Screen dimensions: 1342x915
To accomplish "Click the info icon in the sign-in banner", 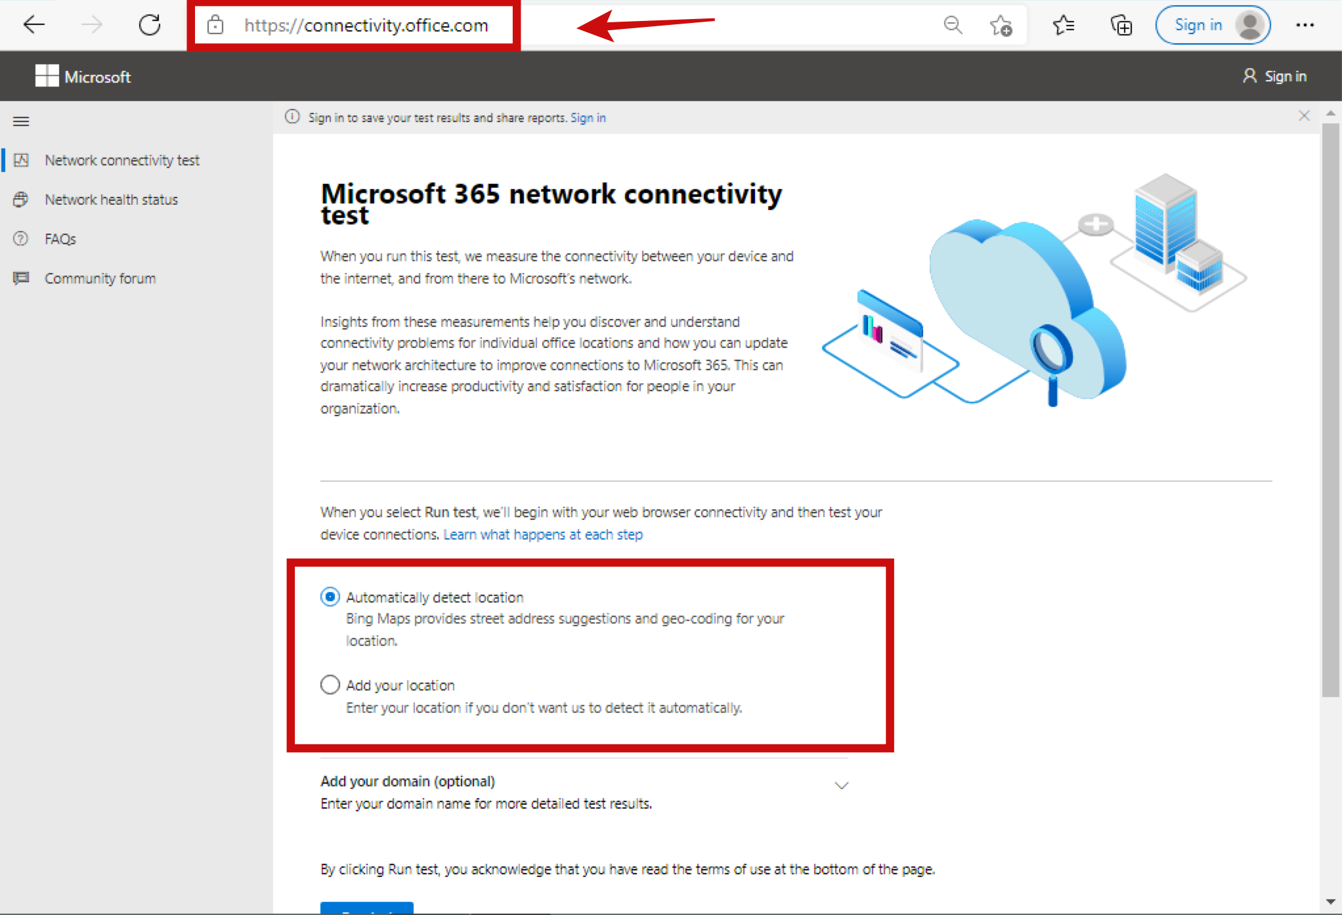I will (x=292, y=117).
